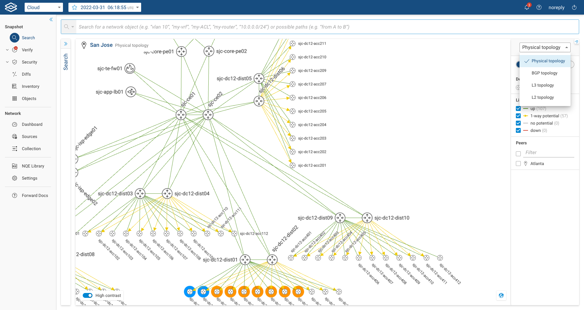Collapse the left Snapshot sidebar

coord(51,19)
